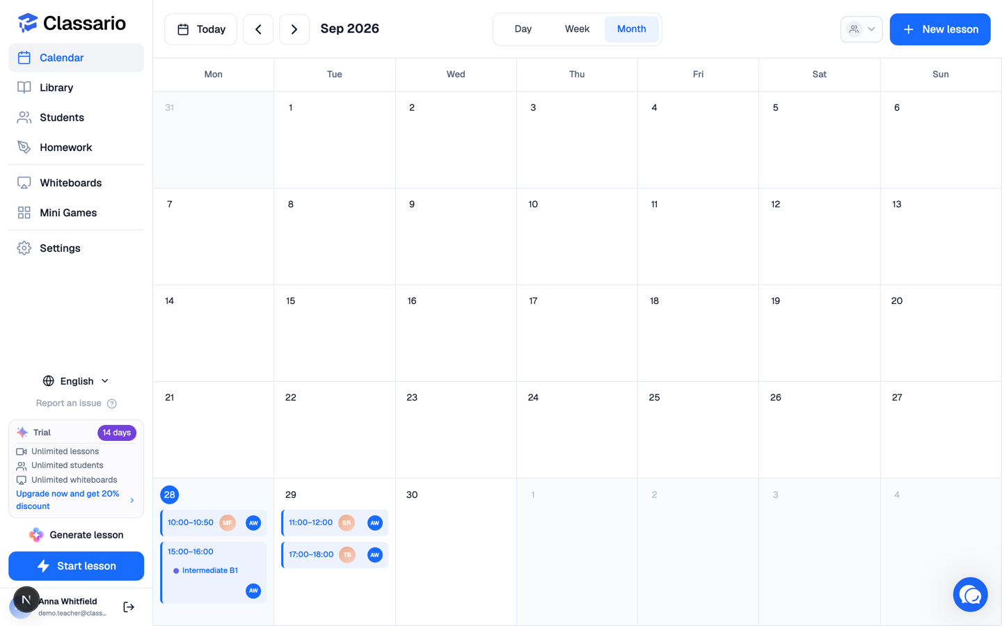Open the Calendar sidebar item
The width and height of the screenshot is (1002, 626).
pyautogui.click(x=76, y=58)
